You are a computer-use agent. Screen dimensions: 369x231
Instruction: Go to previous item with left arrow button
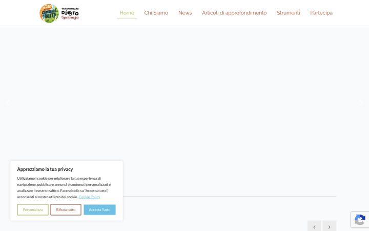[x=314, y=227]
